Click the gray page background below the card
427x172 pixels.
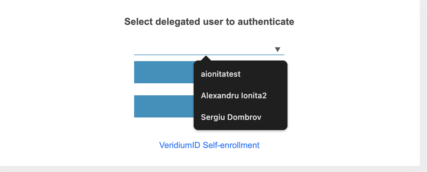click(210, 169)
